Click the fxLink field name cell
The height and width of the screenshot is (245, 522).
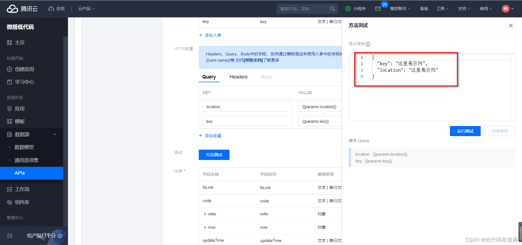tap(208, 187)
